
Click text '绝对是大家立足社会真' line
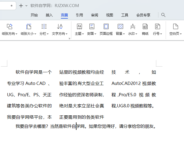[x=82, y=106]
